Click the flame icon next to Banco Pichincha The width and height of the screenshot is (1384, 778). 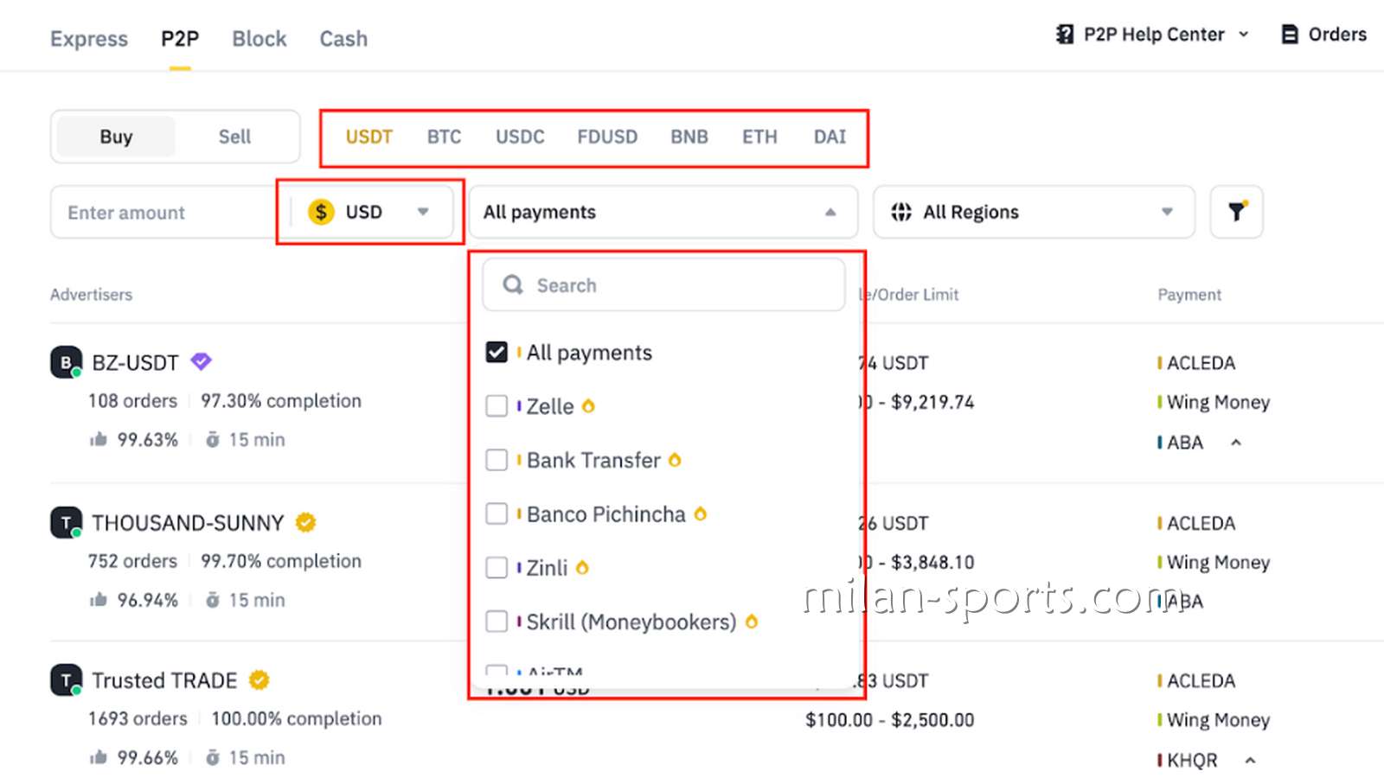(x=701, y=513)
